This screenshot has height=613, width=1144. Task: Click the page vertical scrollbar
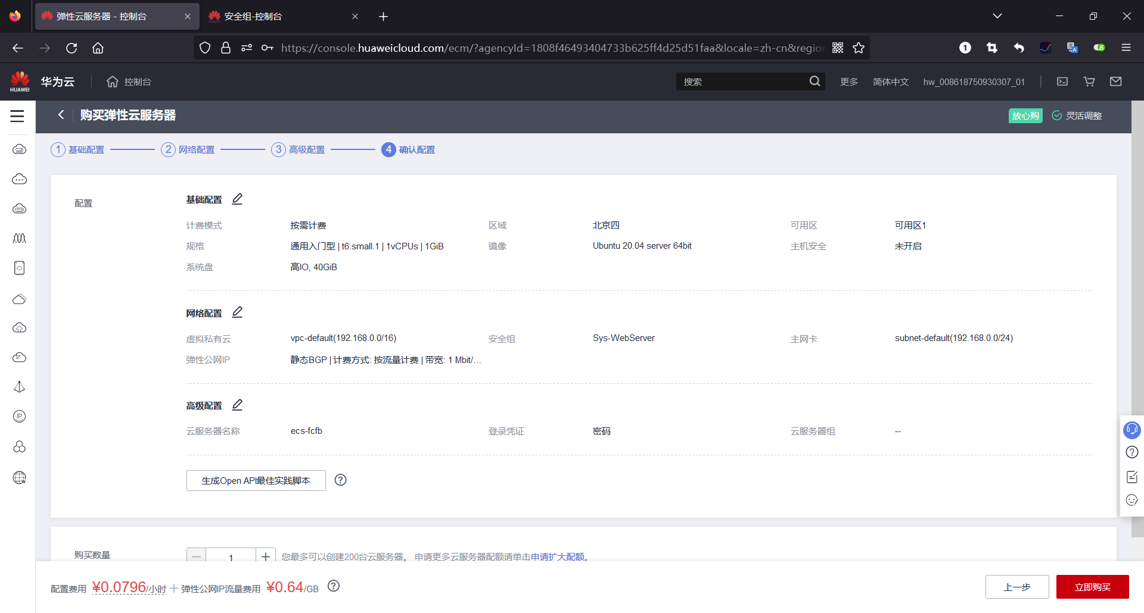pyautogui.click(x=1137, y=318)
